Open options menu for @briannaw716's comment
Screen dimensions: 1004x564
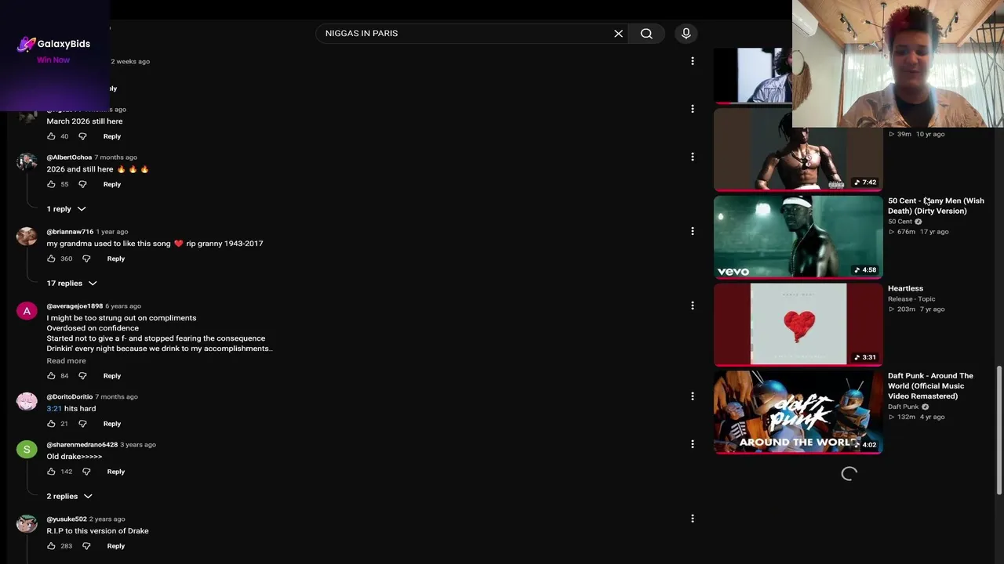point(693,231)
